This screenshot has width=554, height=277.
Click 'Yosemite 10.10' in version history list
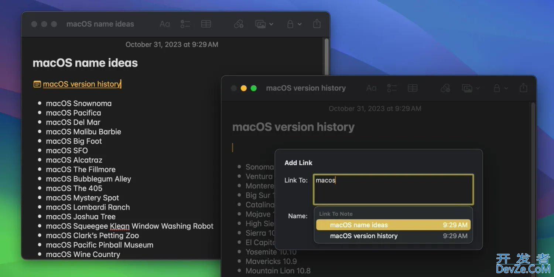pos(271,252)
